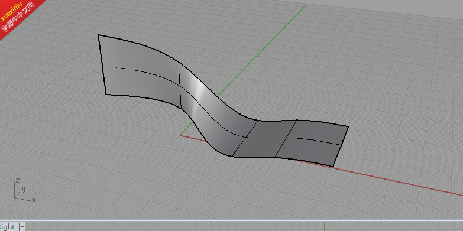
Task: Click the red X-axis line on the grid
Action: coord(399,181)
